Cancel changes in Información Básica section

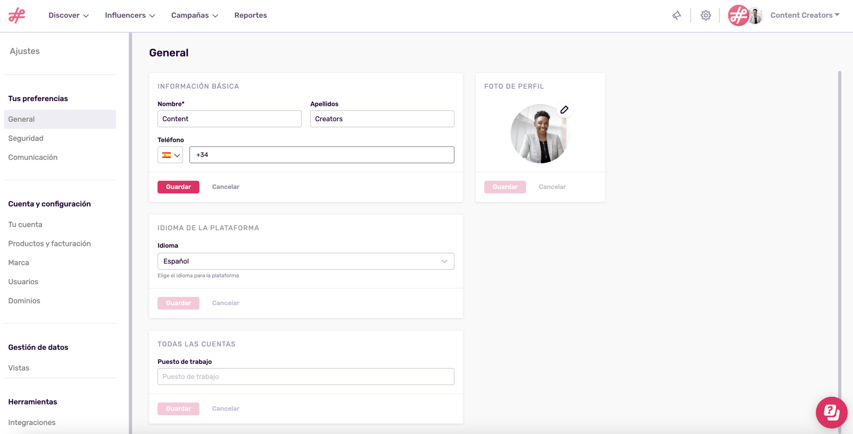[226, 187]
